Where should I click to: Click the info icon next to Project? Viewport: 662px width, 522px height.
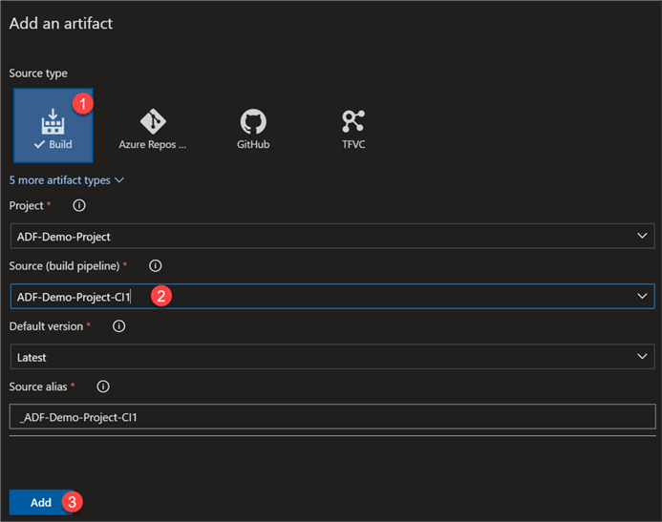pos(79,205)
